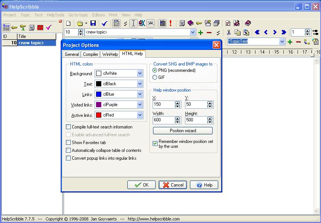The width and height of the screenshot is (321, 223).
Task: Switch to the General tab
Action: click(71, 54)
